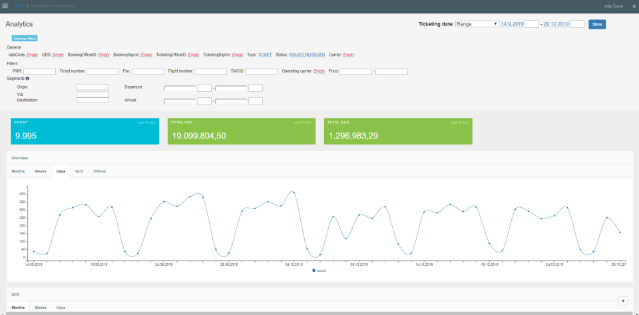This screenshot has height=315, width=639.
Task: Open the Filip Šavor user menu
Action: click(x=614, y=7)
